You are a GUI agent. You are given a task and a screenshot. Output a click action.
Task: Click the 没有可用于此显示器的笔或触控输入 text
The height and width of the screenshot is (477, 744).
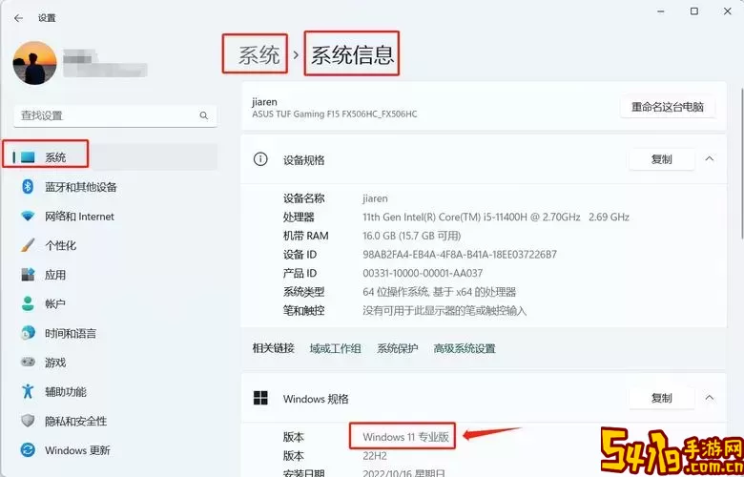444,311
